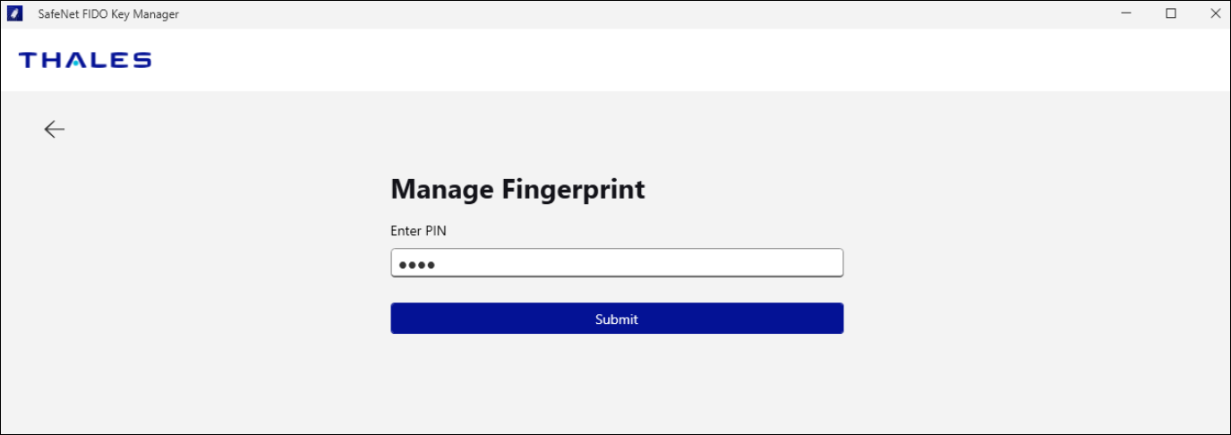
Task: Click the SafeNet FIDO Key Manager app icon
Action: pos(14,13)
